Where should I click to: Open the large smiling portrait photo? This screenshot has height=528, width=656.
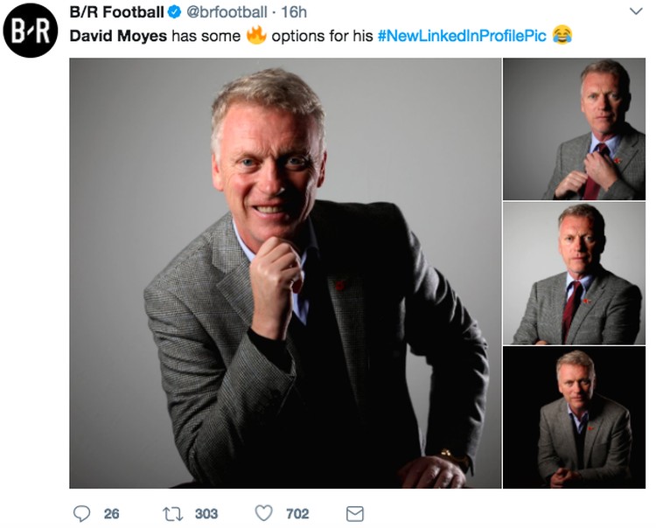(285, 273)
